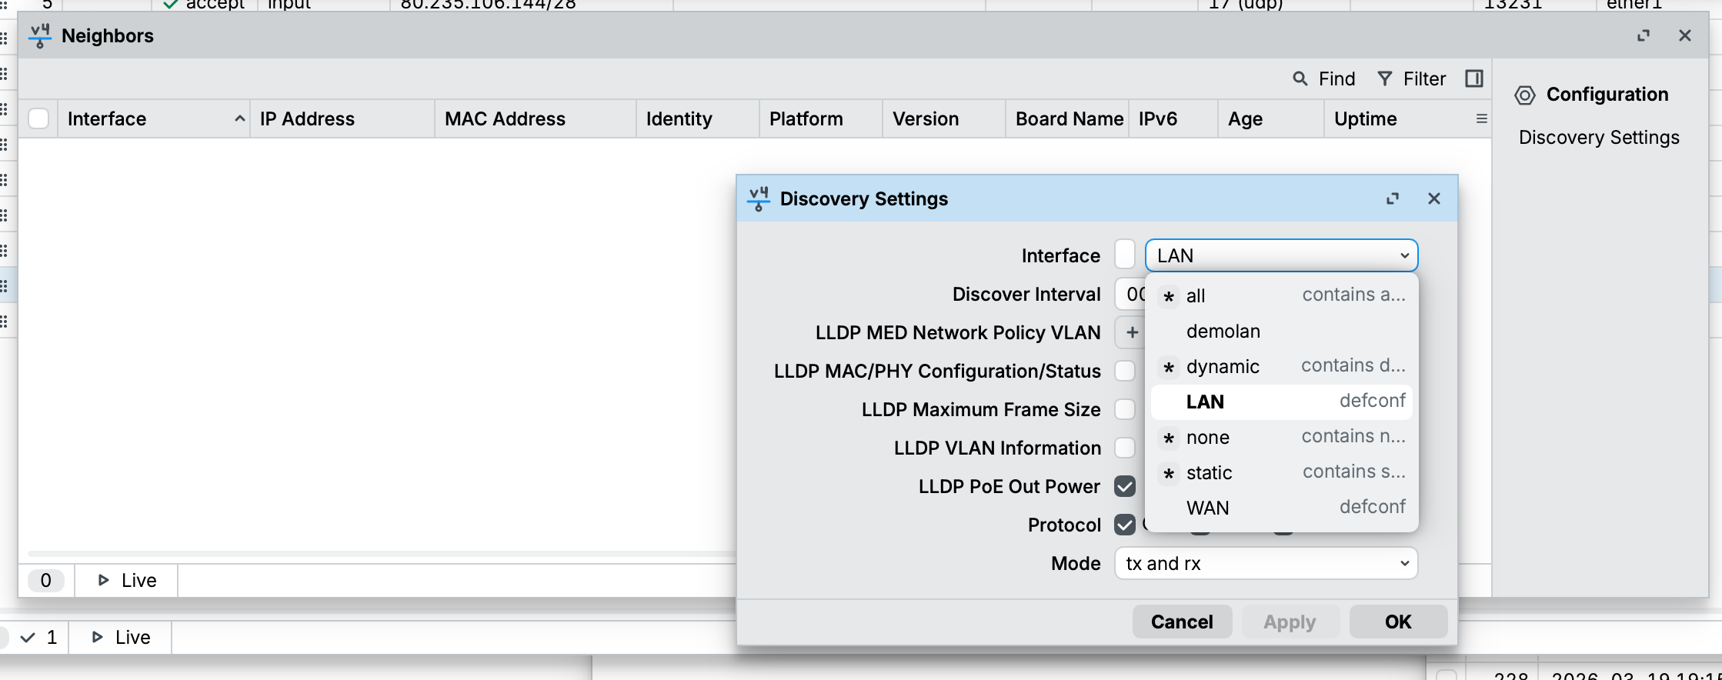Expand the Discovery Settings dialog window
The height and width of the screenshot is (680, 1722).
1393,198
